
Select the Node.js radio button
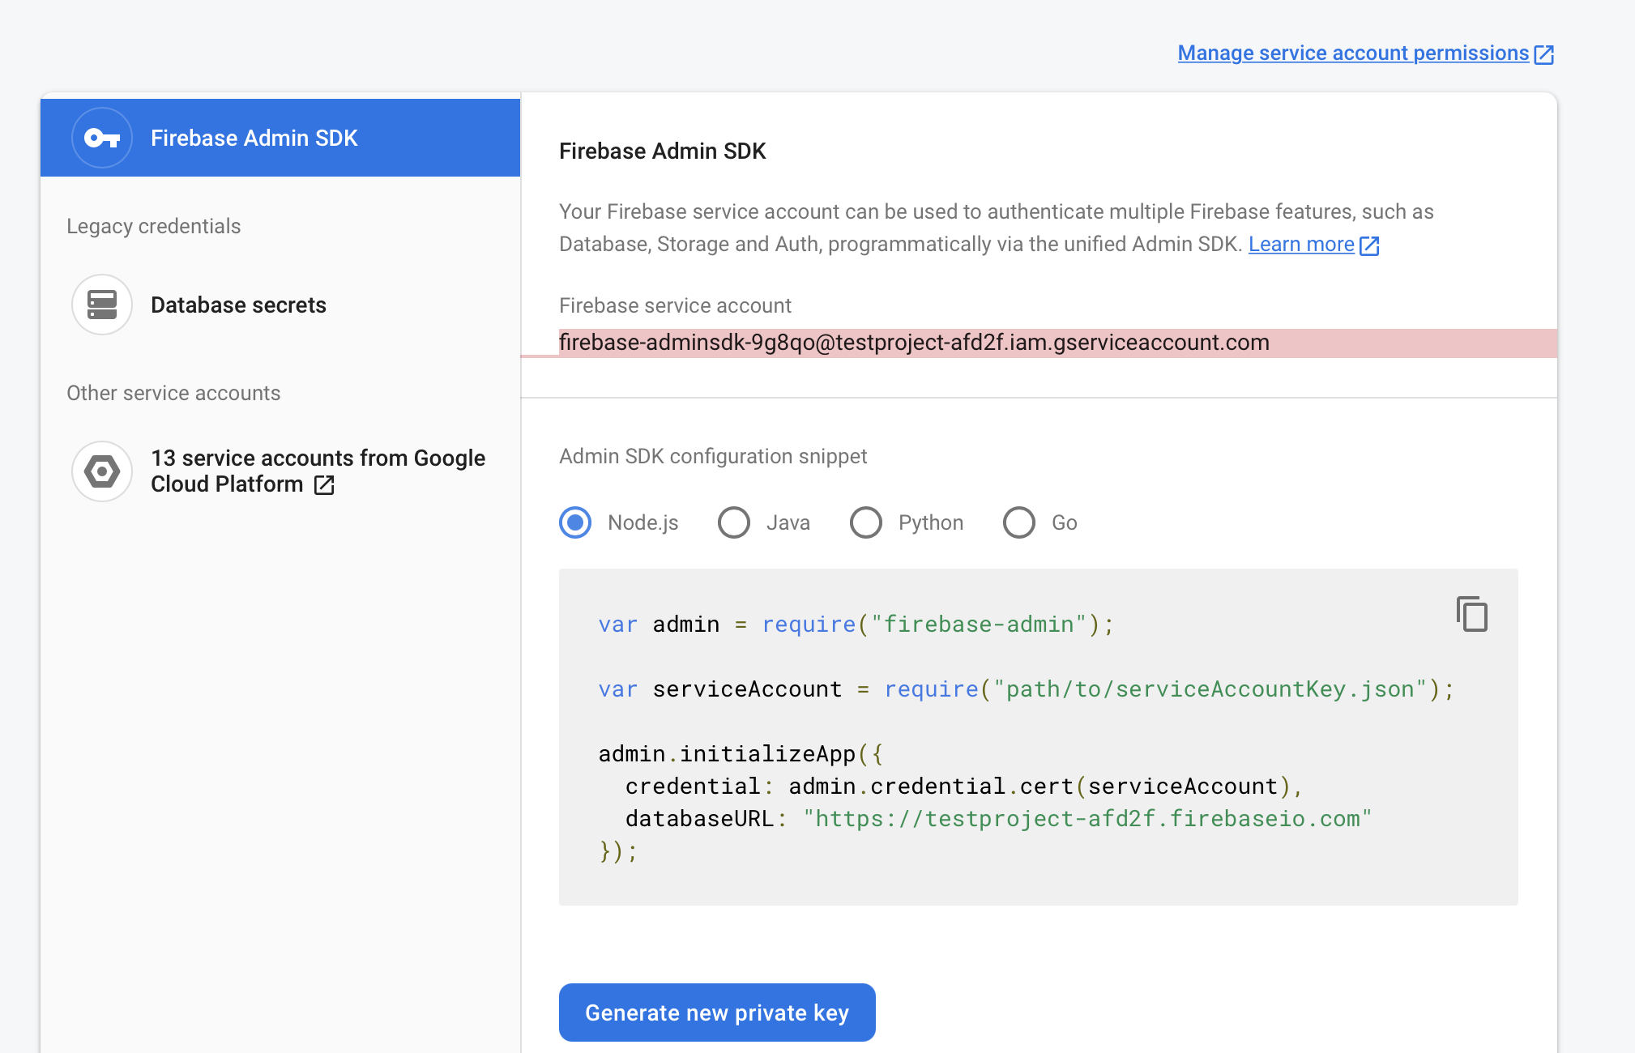pos(575,522)
